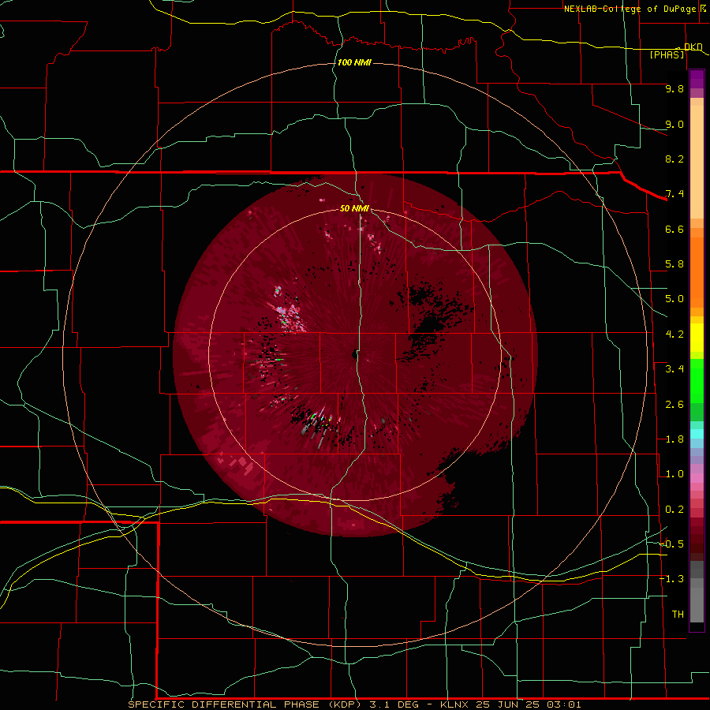
Task: Click the 1.8 scale value
Action: tap(674, 439)
